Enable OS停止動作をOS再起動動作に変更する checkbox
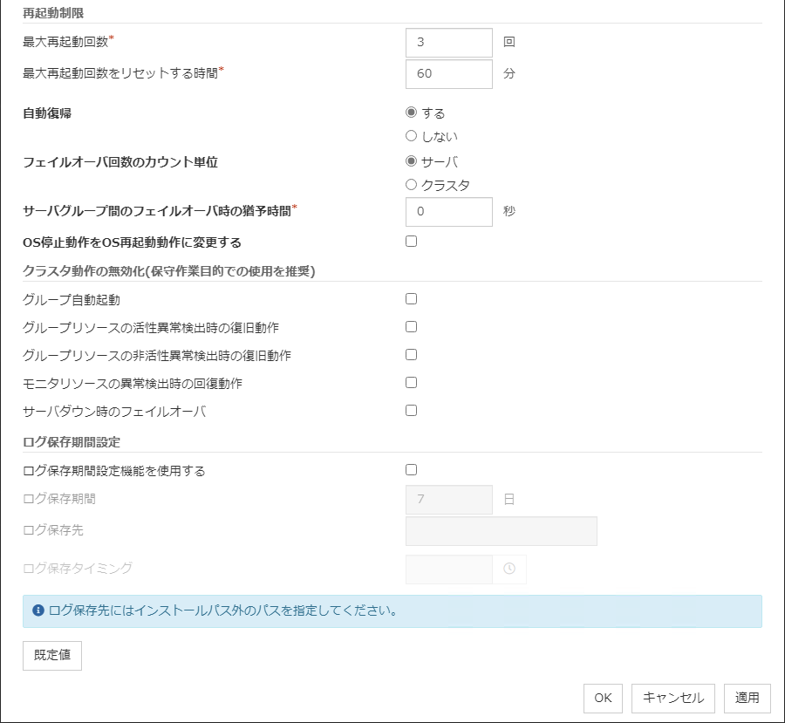This screenshot has width=785, height=723. tap(412, 242)
